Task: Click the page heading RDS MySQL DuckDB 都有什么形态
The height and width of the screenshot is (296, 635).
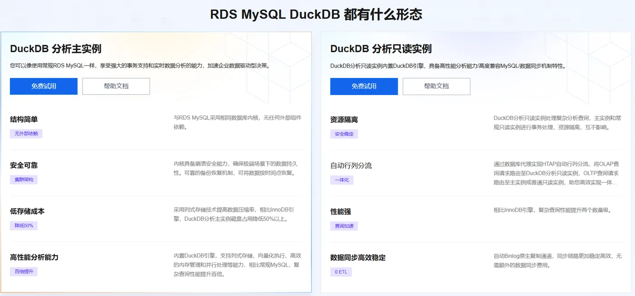Action: click(x=316, y=14)
